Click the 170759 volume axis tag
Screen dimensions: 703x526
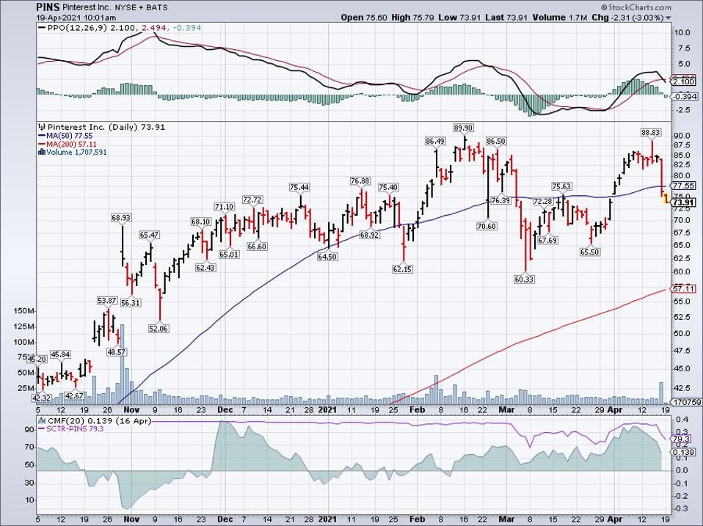tap(685, 402)
